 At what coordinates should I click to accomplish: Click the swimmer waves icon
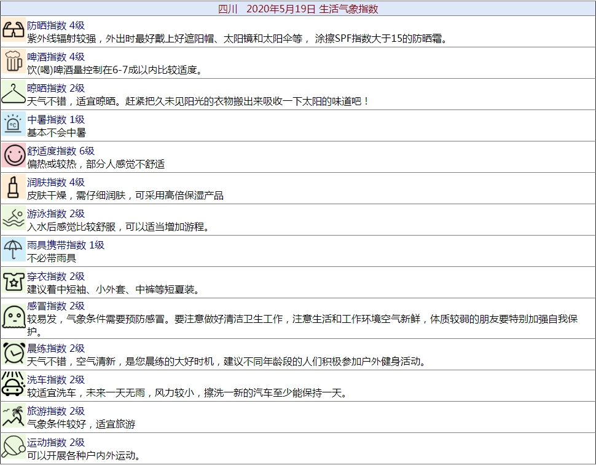[x=14, y=220]
